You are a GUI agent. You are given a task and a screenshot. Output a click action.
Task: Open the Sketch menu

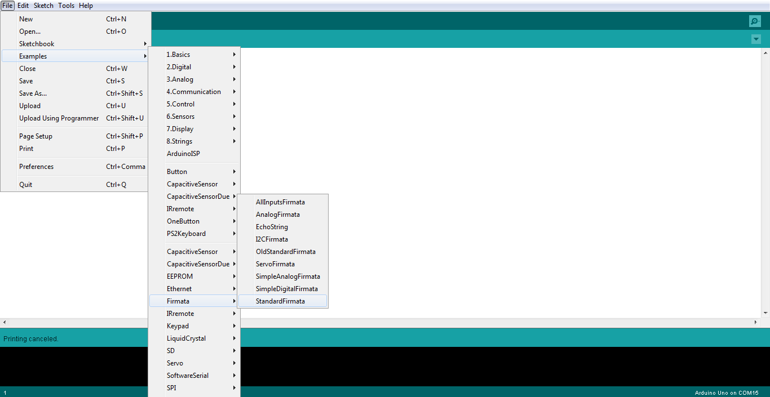click(43, 5)
